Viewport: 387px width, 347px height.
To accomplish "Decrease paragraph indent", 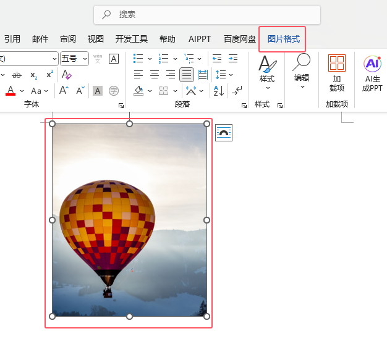I will coord(217,59).
